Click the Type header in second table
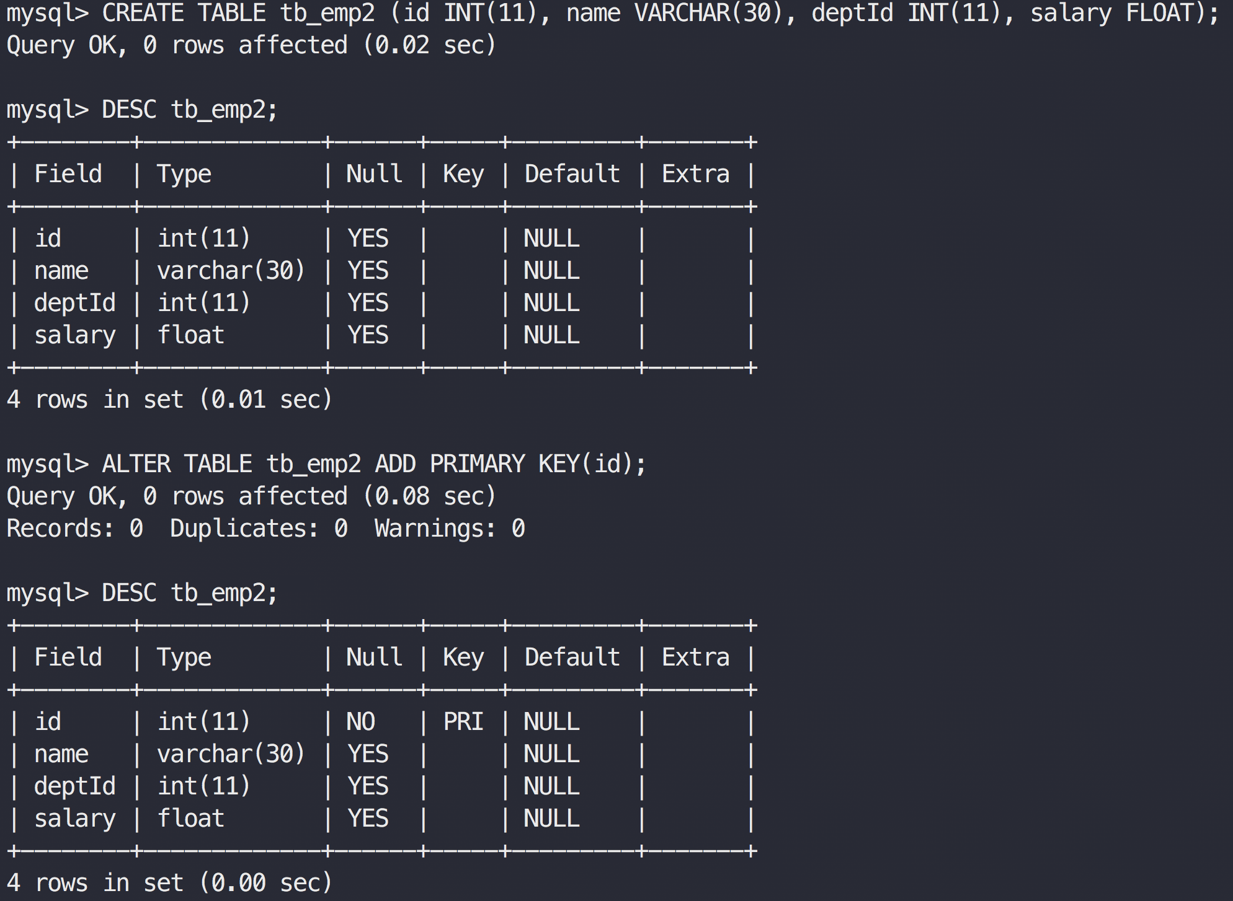 click(x=184, y=658)
